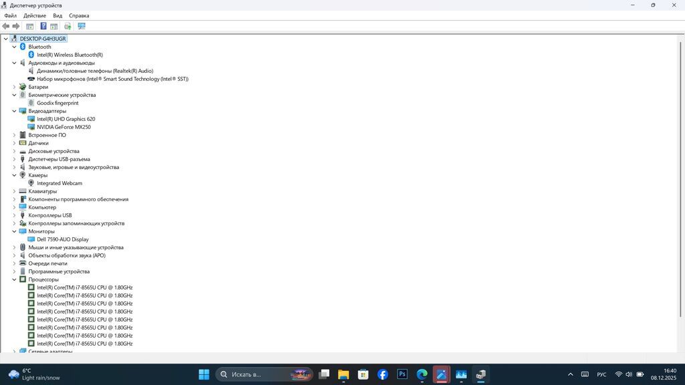The width and height of the screenshot is (685, 385).
Task: Select Набор микрофонов Intel Smart Sound device
Action: click(x=112, y=79)
